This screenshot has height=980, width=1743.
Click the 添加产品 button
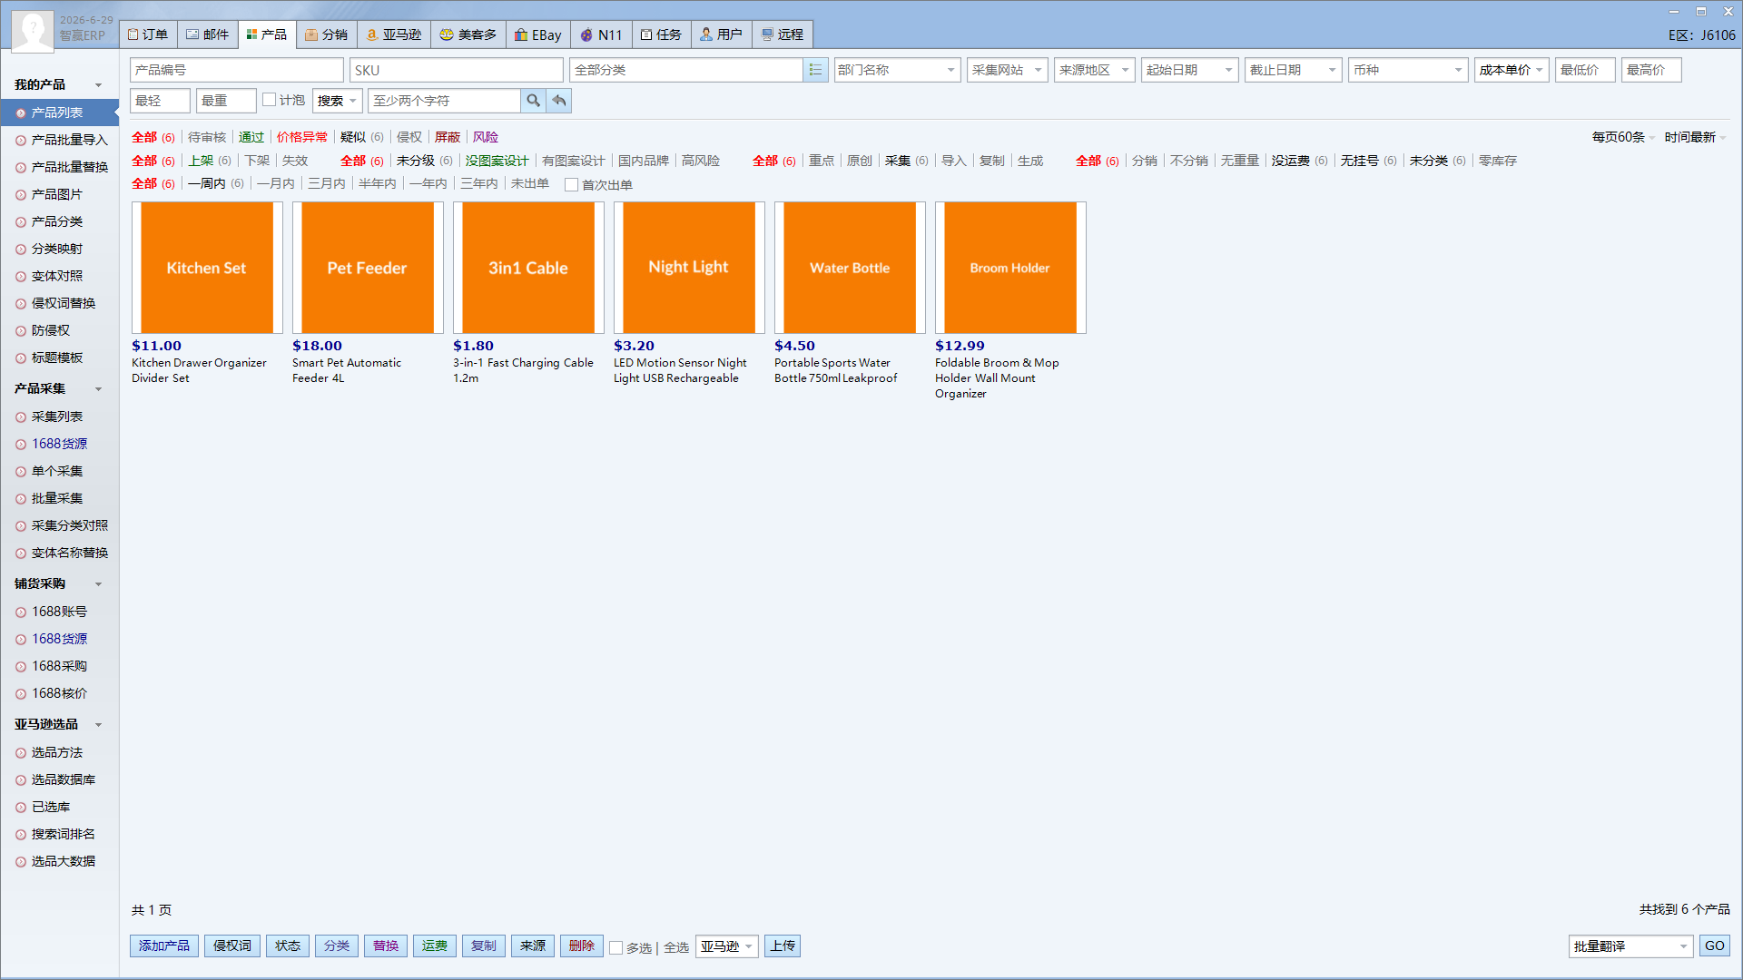(x=164, y=946)
